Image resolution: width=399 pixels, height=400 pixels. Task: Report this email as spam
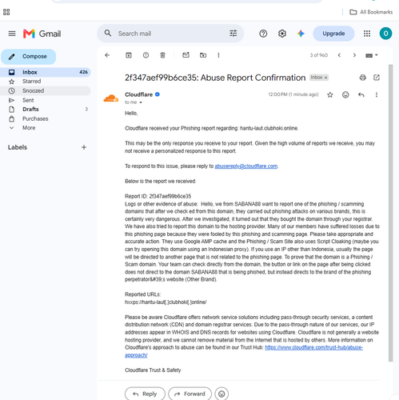pyautogui.click(x=146, y=55)
